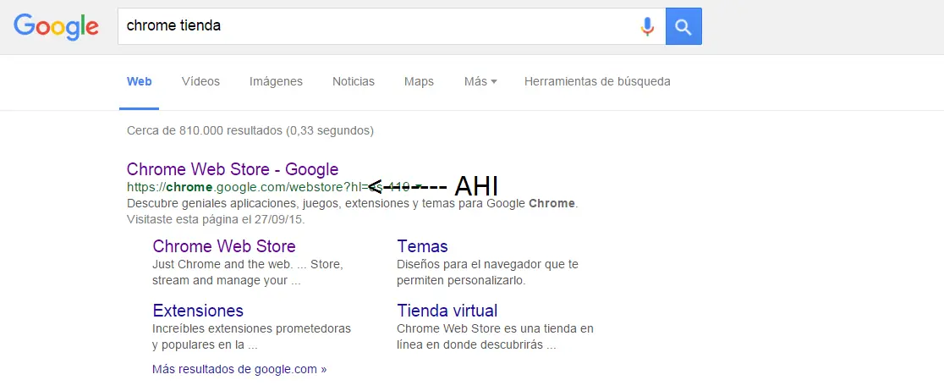Screen dimensions: 944x391
Task: Click the blue search magnifier button
Action: (x=683, y=26)
